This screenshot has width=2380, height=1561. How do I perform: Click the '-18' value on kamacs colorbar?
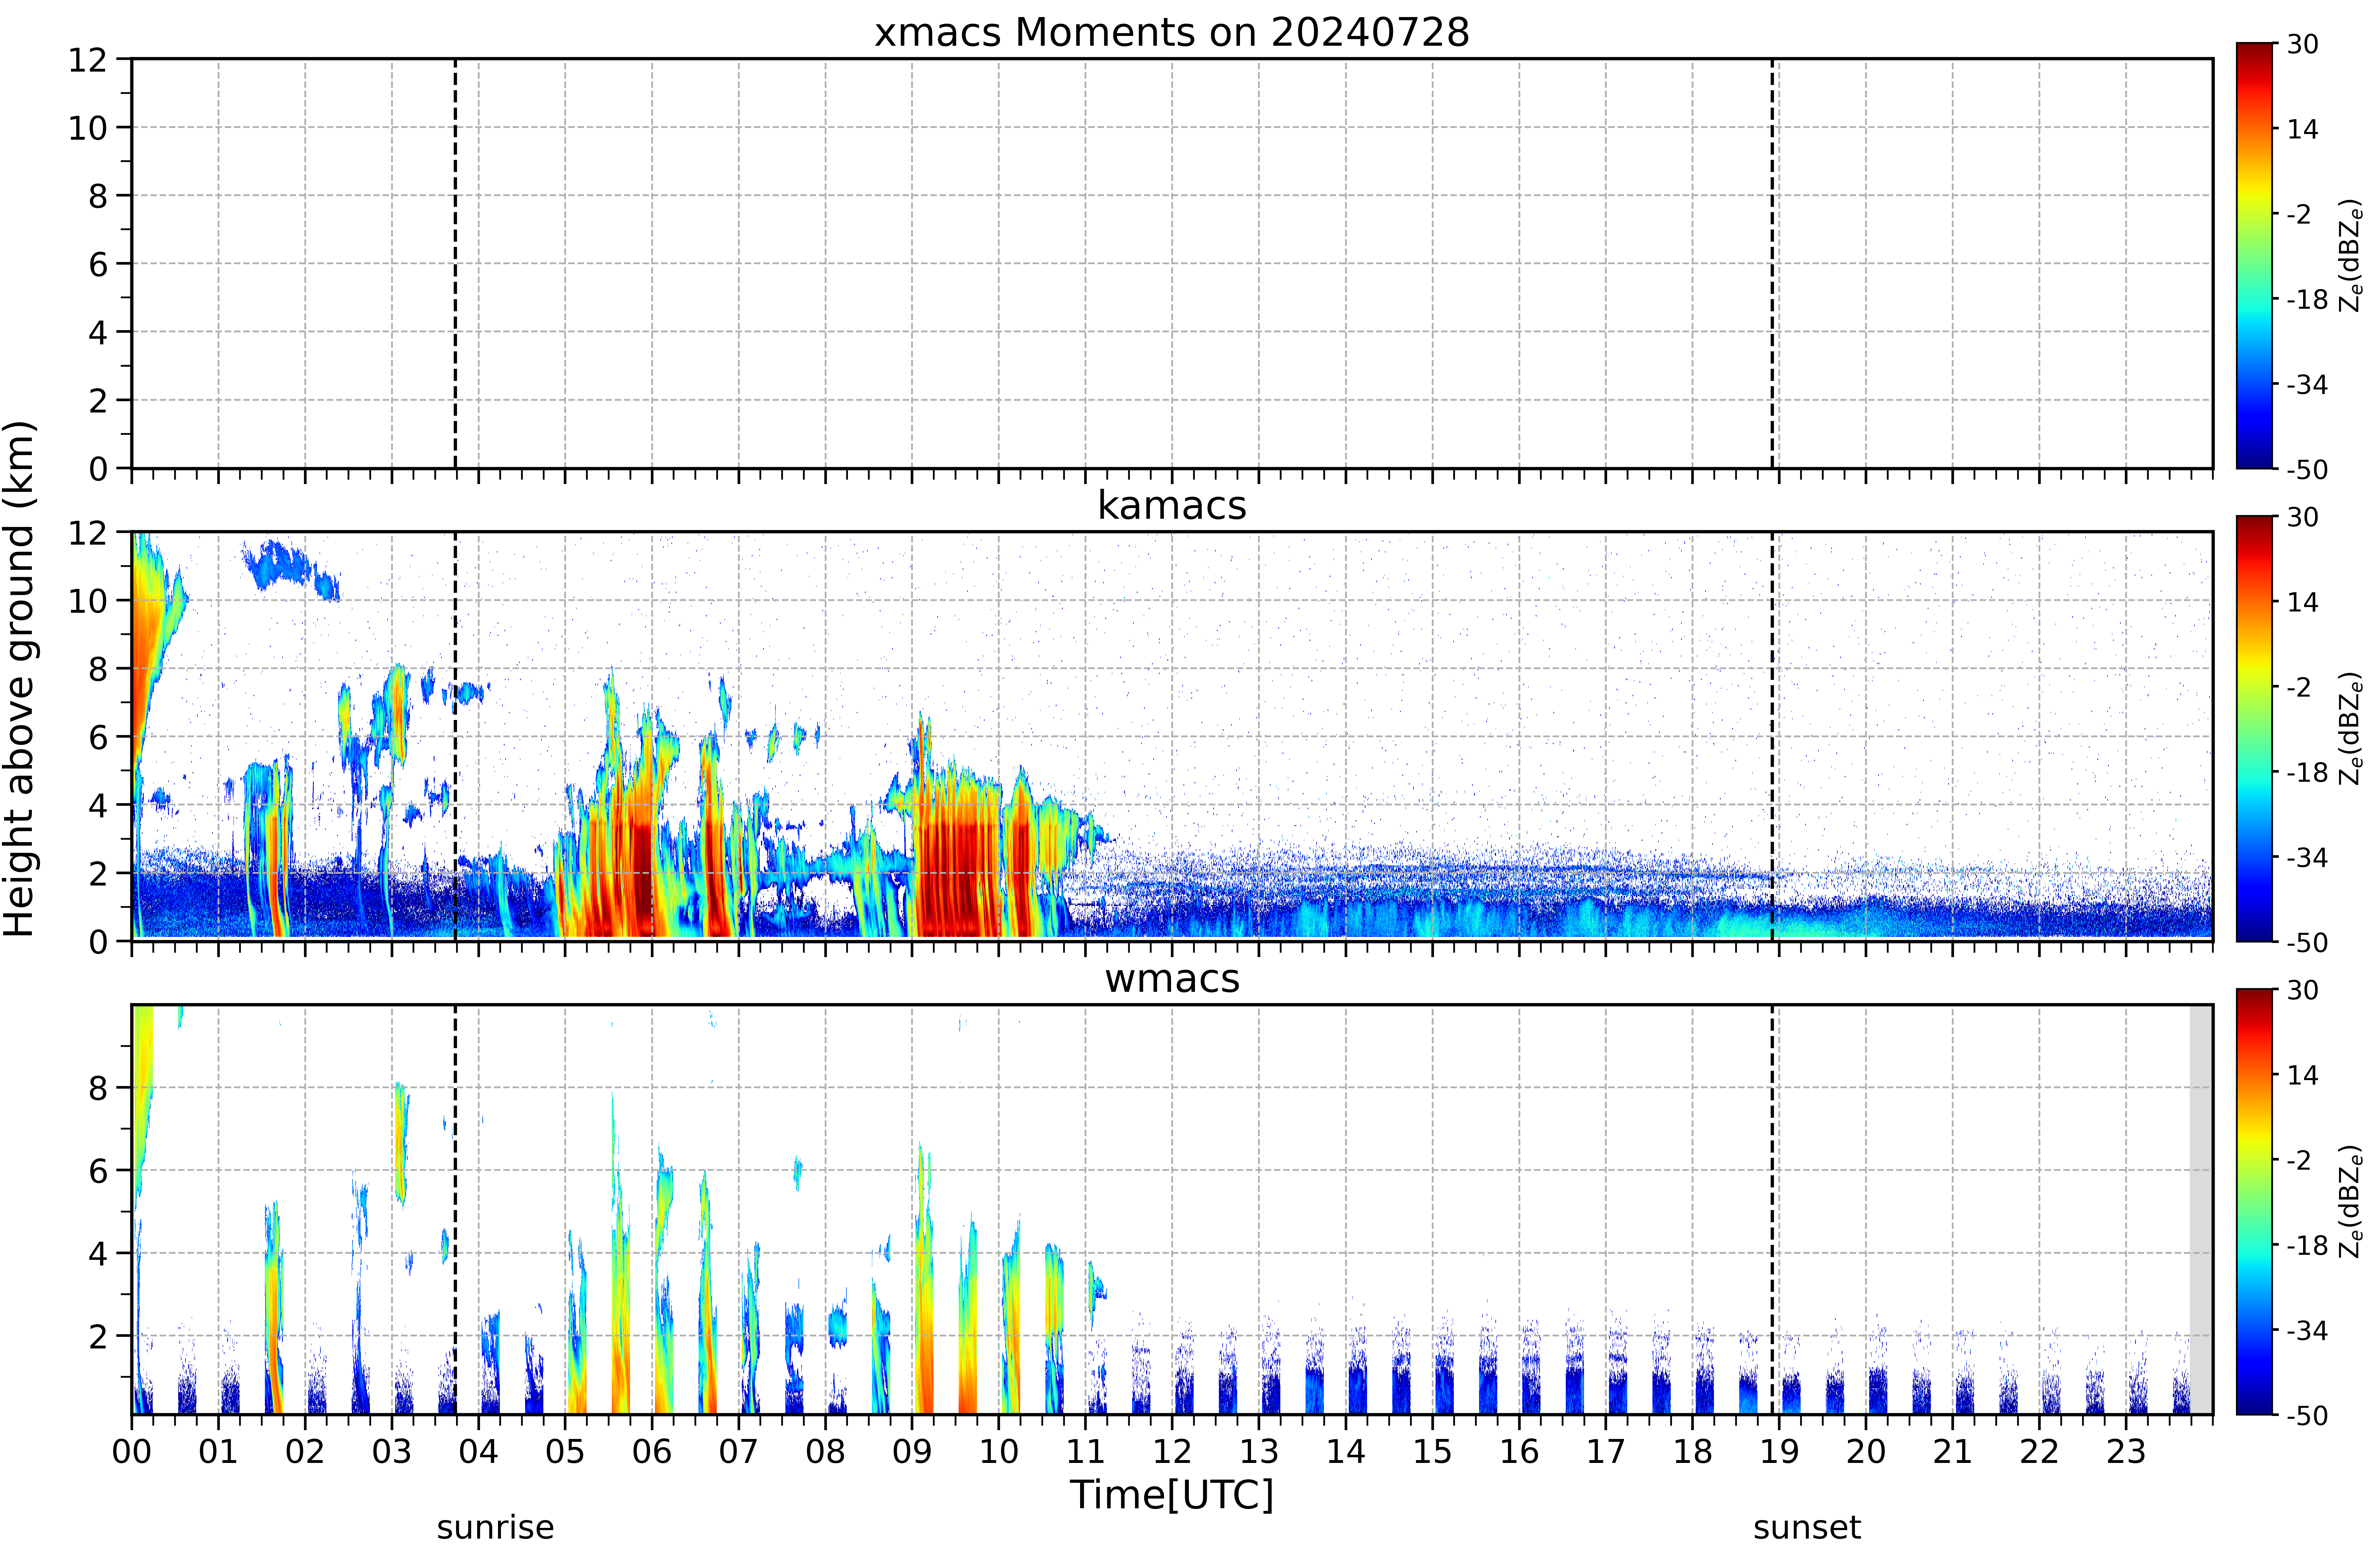coord(2307,772)
